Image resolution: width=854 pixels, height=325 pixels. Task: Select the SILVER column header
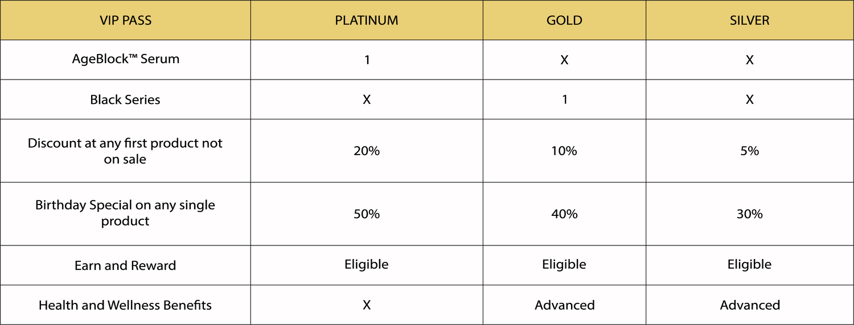tap(750, 20)
